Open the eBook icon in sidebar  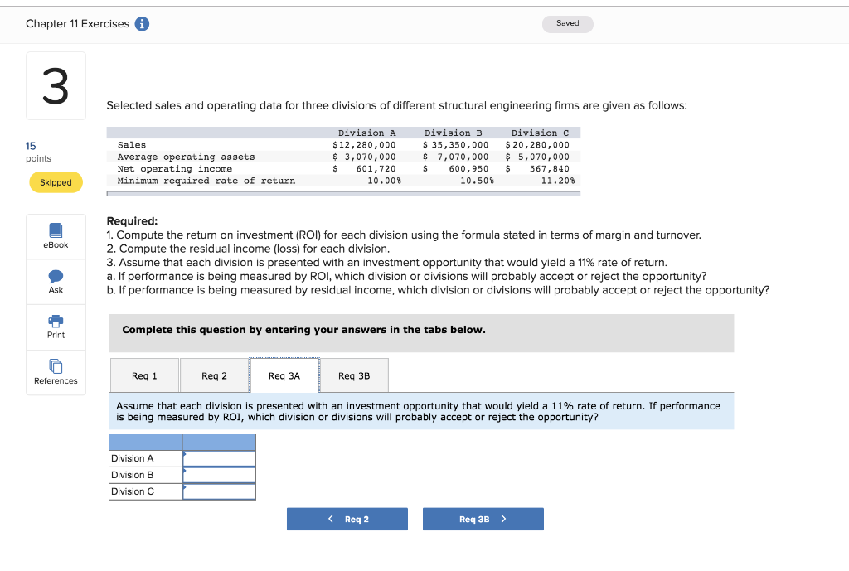tap(56, 230)
